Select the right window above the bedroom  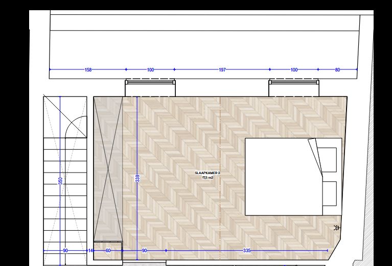294,82
